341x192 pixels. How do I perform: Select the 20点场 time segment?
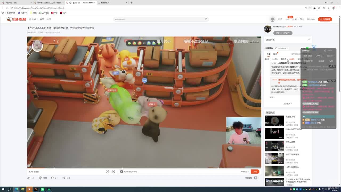tap(275, 59)
